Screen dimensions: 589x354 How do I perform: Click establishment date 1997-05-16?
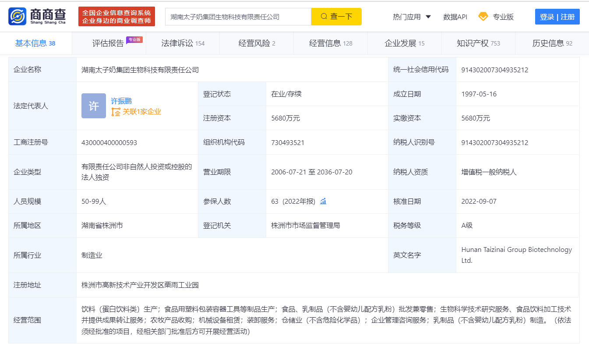pyautogui.click(x=479, y=94)
